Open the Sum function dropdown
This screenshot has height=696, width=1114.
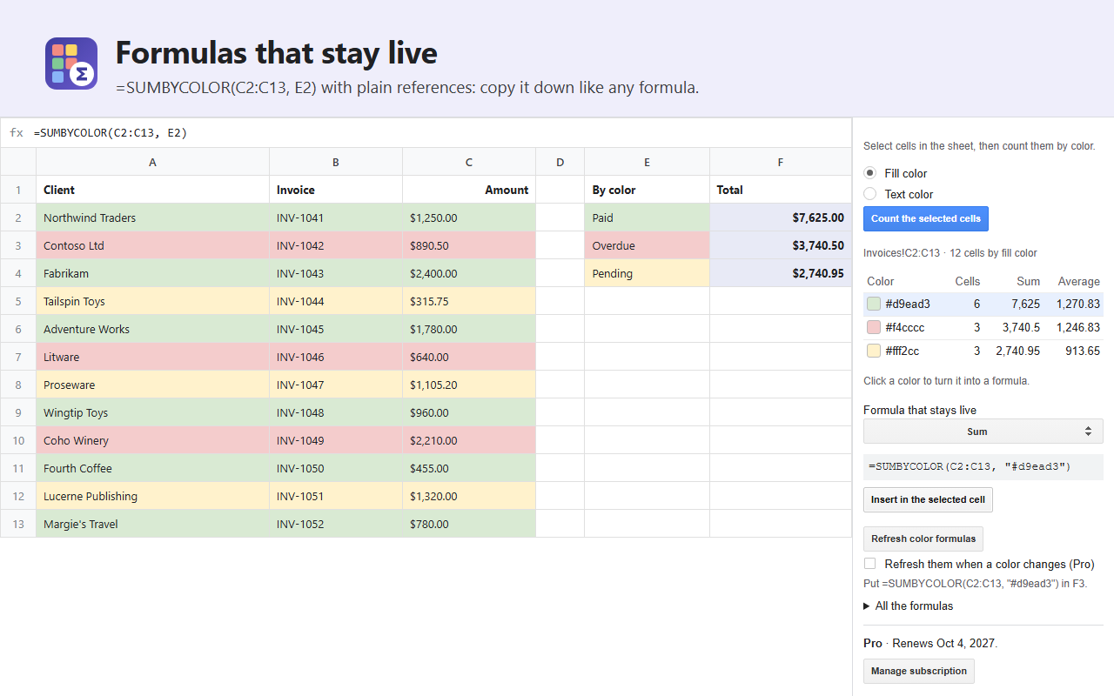tap(983, 432)
